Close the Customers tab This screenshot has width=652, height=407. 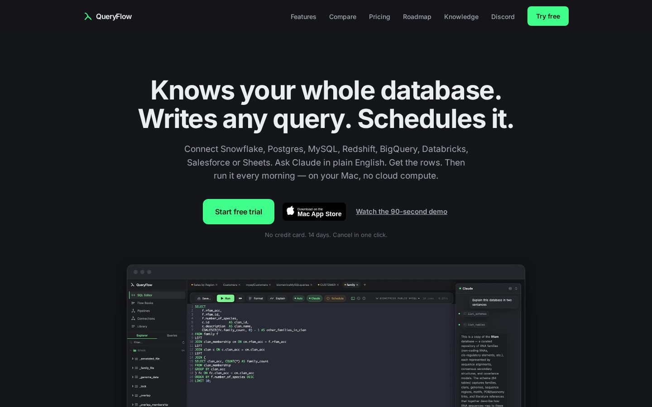[240, 285]
